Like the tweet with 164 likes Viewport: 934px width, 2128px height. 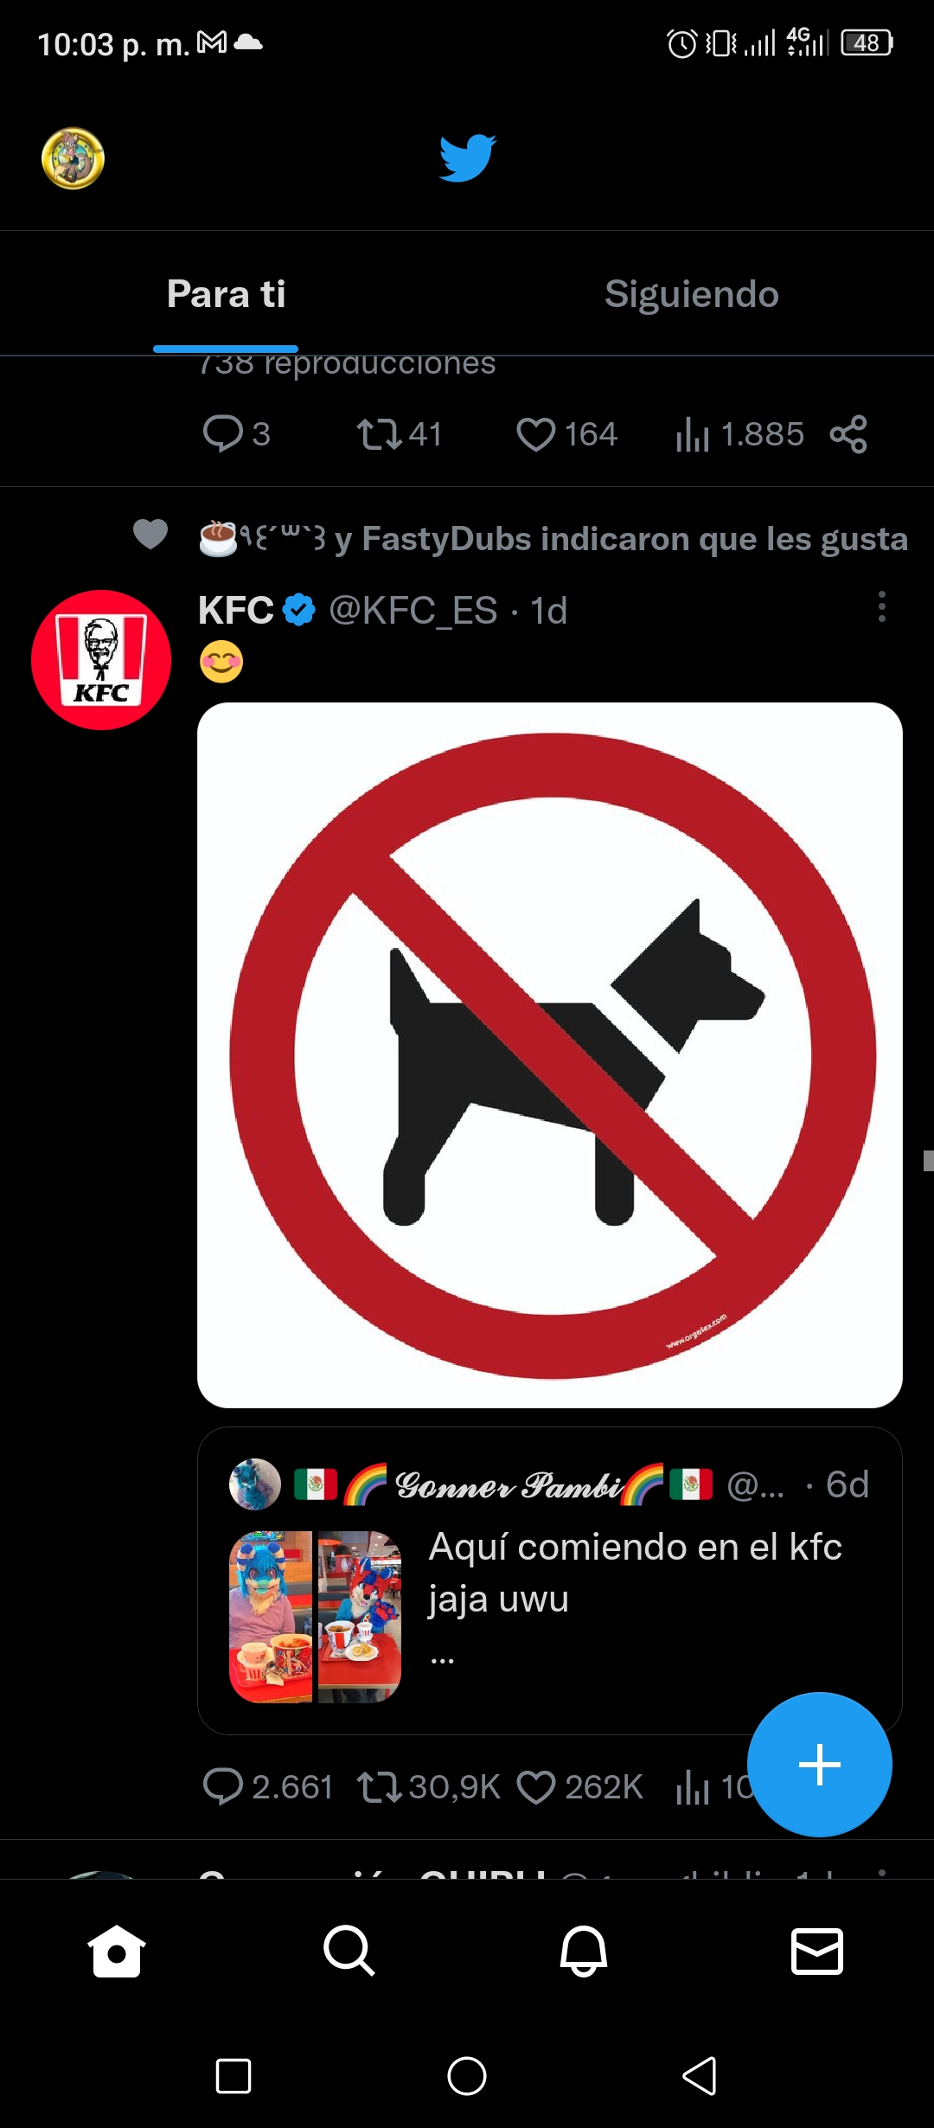point(566,434)
